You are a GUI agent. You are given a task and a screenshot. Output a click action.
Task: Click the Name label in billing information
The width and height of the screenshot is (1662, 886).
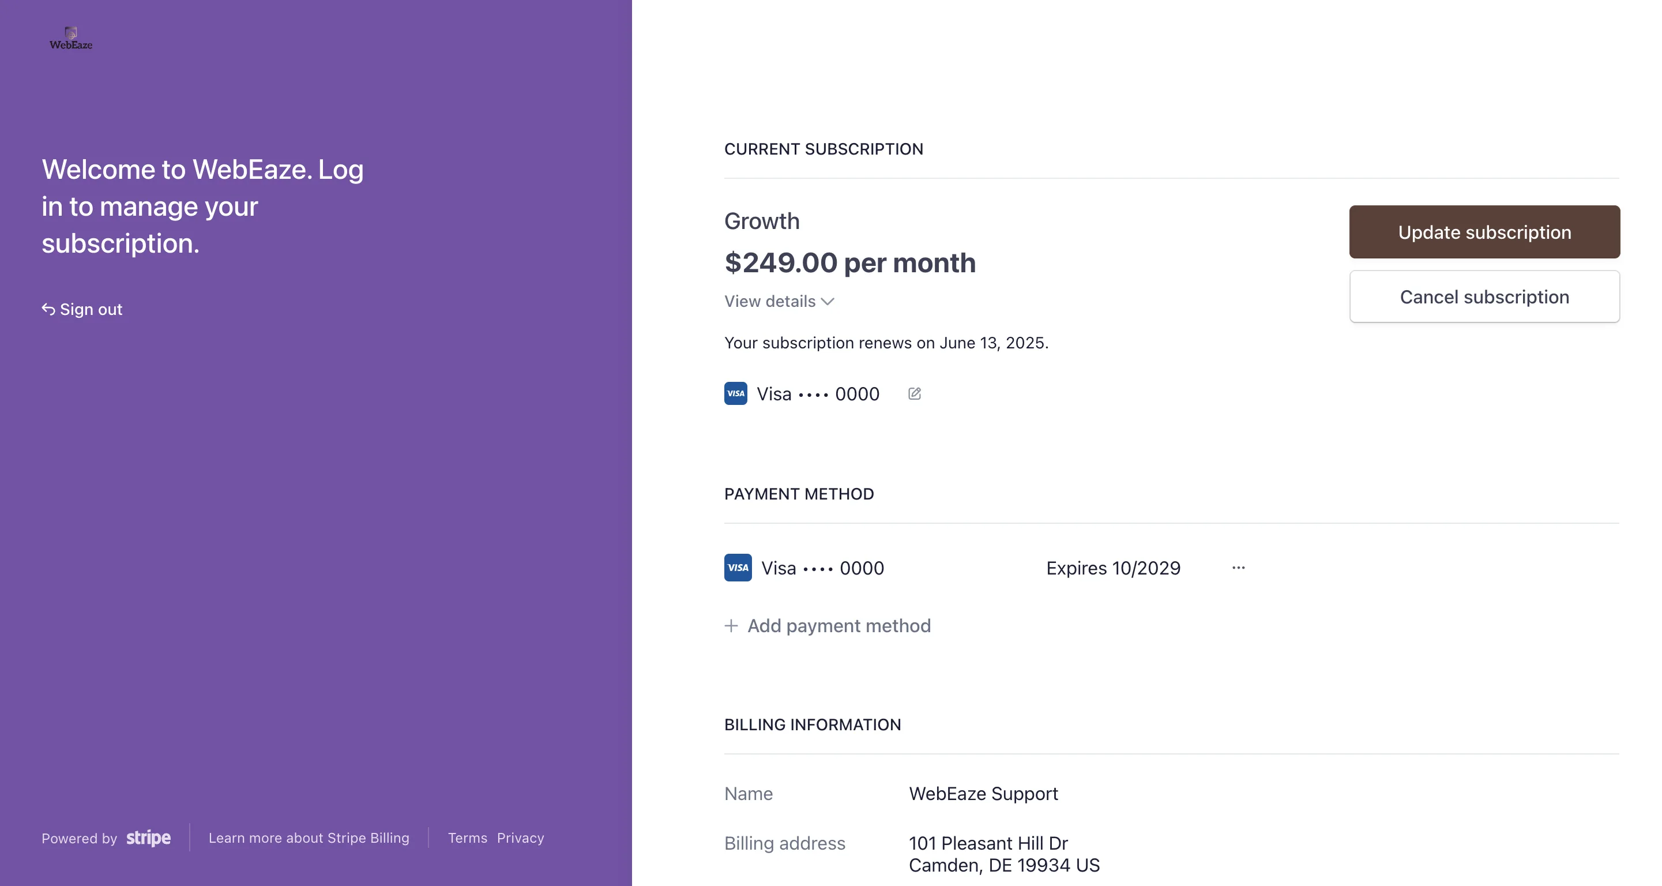pyautogui.click(x=749, y=793)
